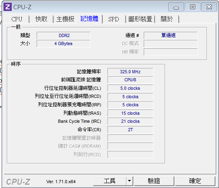This screenshot has width=219, height=188.
Task: Click the 單通道 channel value
Action: (x=171, y=35)
